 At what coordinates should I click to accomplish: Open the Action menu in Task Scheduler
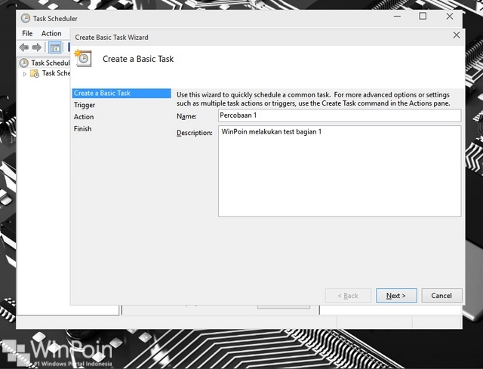[51, 33]
